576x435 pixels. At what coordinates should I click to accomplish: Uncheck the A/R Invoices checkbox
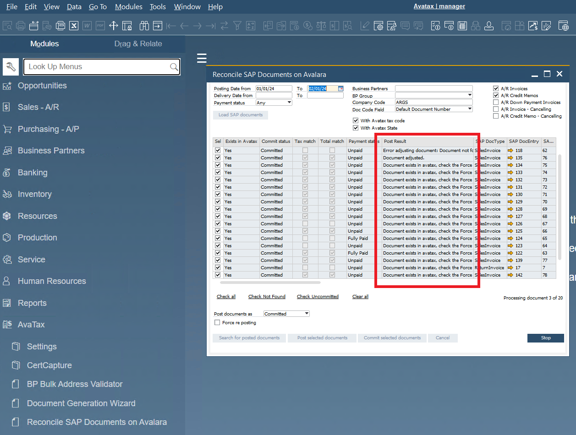tap(496, 88)
